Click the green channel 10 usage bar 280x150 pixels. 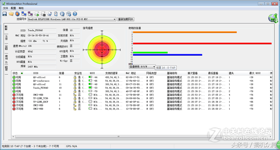(150, 53)
